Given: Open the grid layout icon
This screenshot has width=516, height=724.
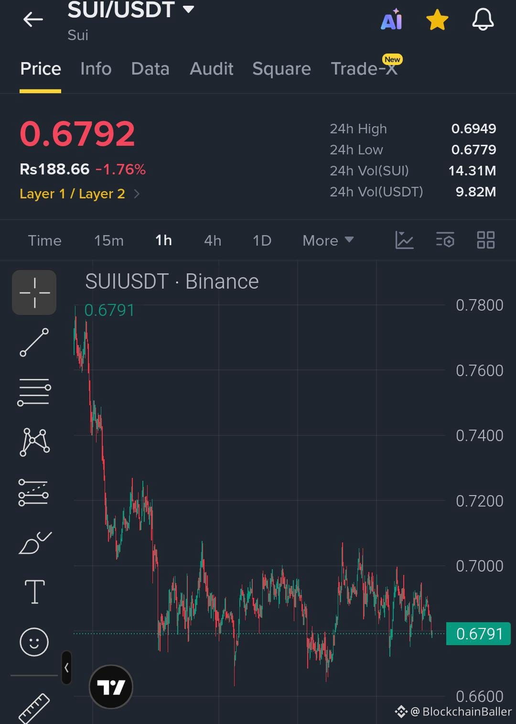Looking at the screenshot, I should (486, 240).
